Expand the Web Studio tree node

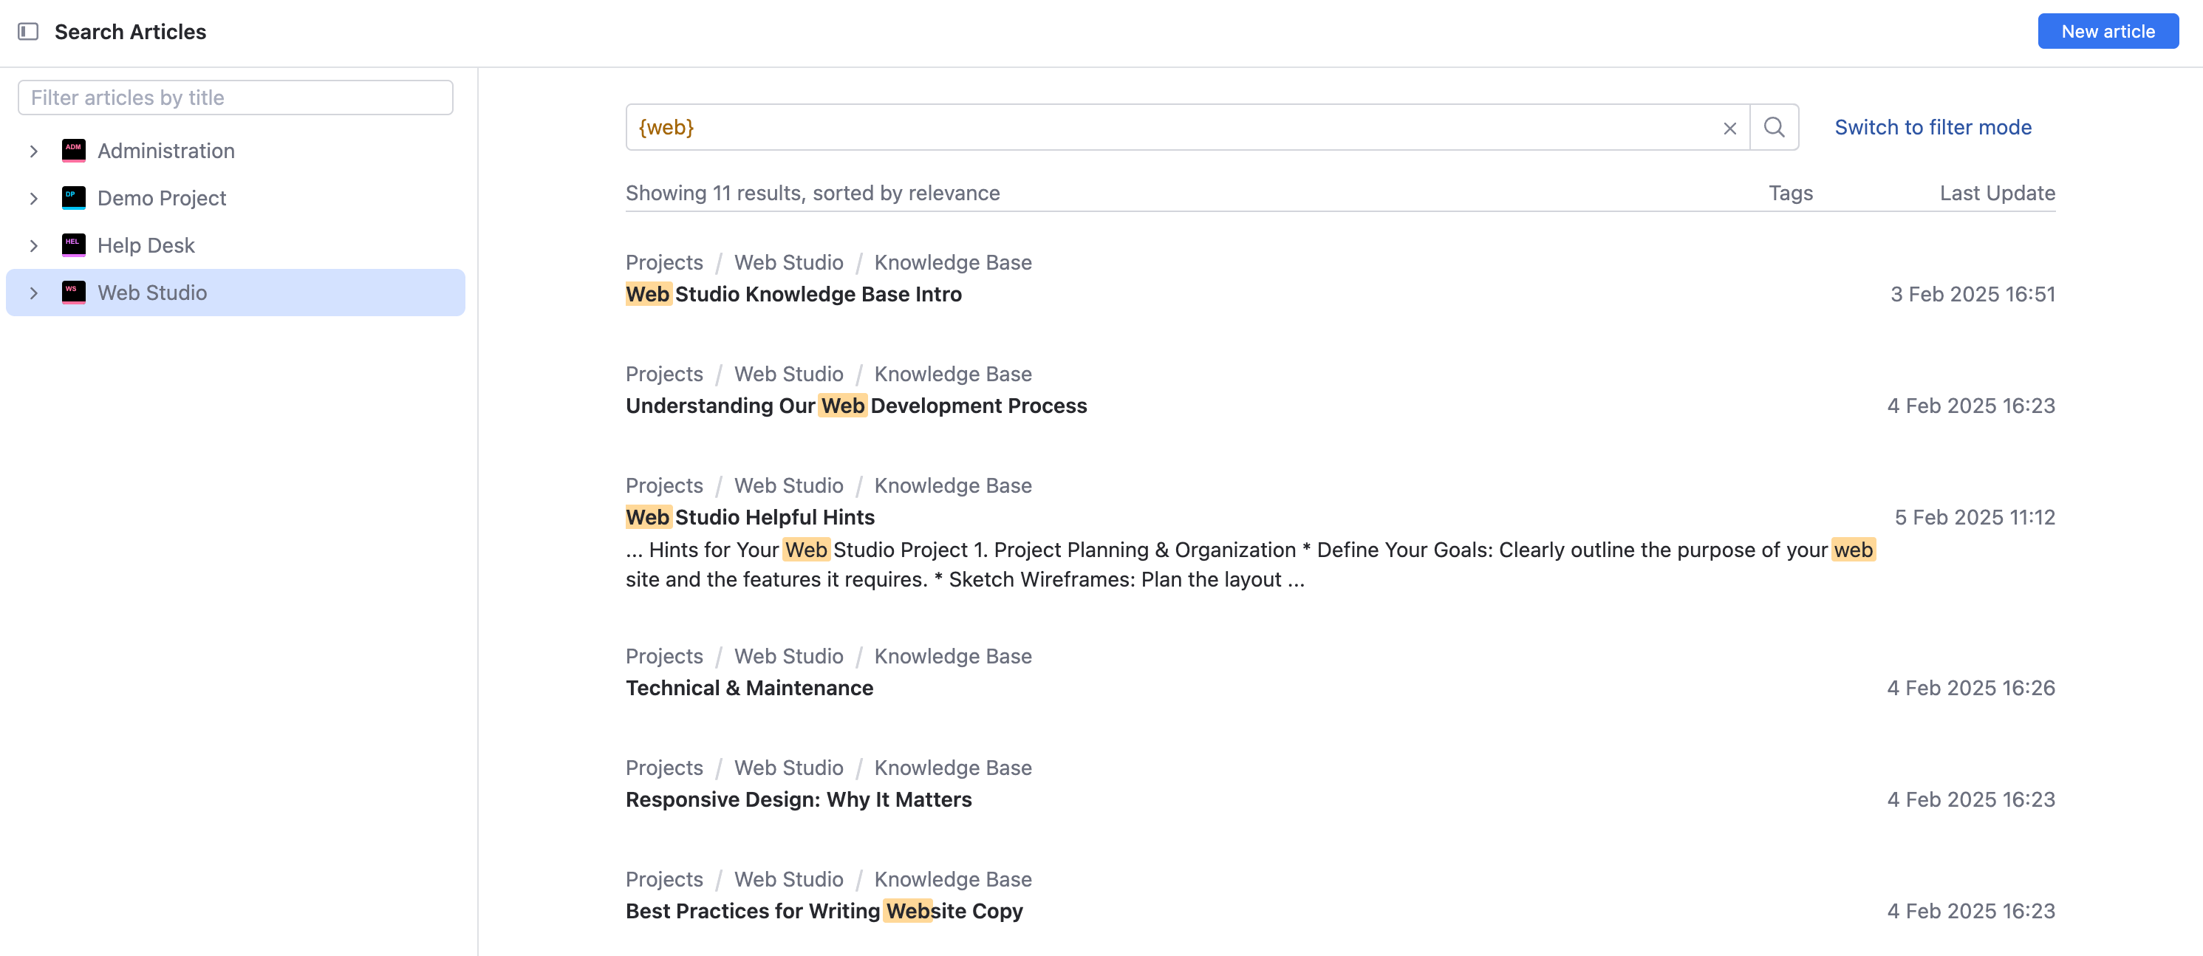point(34,293)
